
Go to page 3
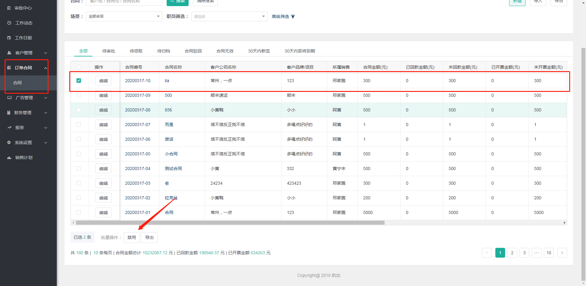tap(524, 253)
